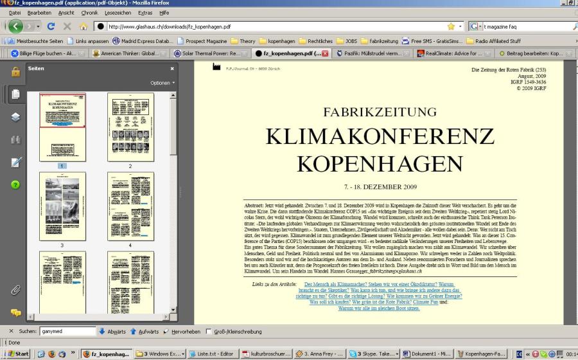The height and width of the screenshot is (360, 578).
Task: Switch to the Billige Flüge buchen tab
Action: 47,53
